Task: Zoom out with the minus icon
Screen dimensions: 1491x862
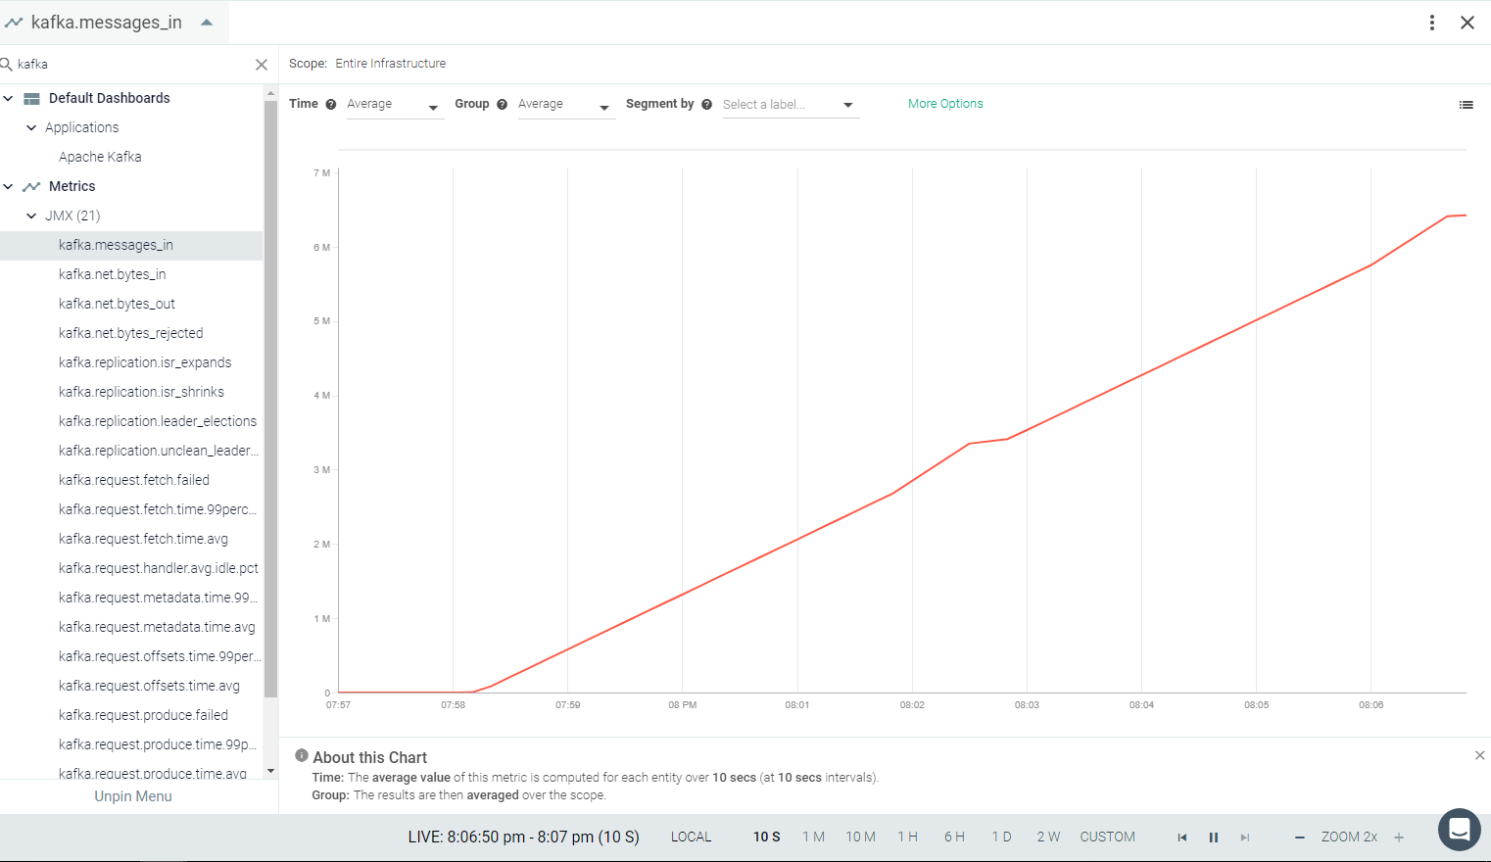Action: 1300,838
